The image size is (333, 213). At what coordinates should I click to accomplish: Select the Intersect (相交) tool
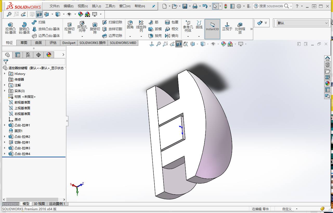[x=172, y=29]
